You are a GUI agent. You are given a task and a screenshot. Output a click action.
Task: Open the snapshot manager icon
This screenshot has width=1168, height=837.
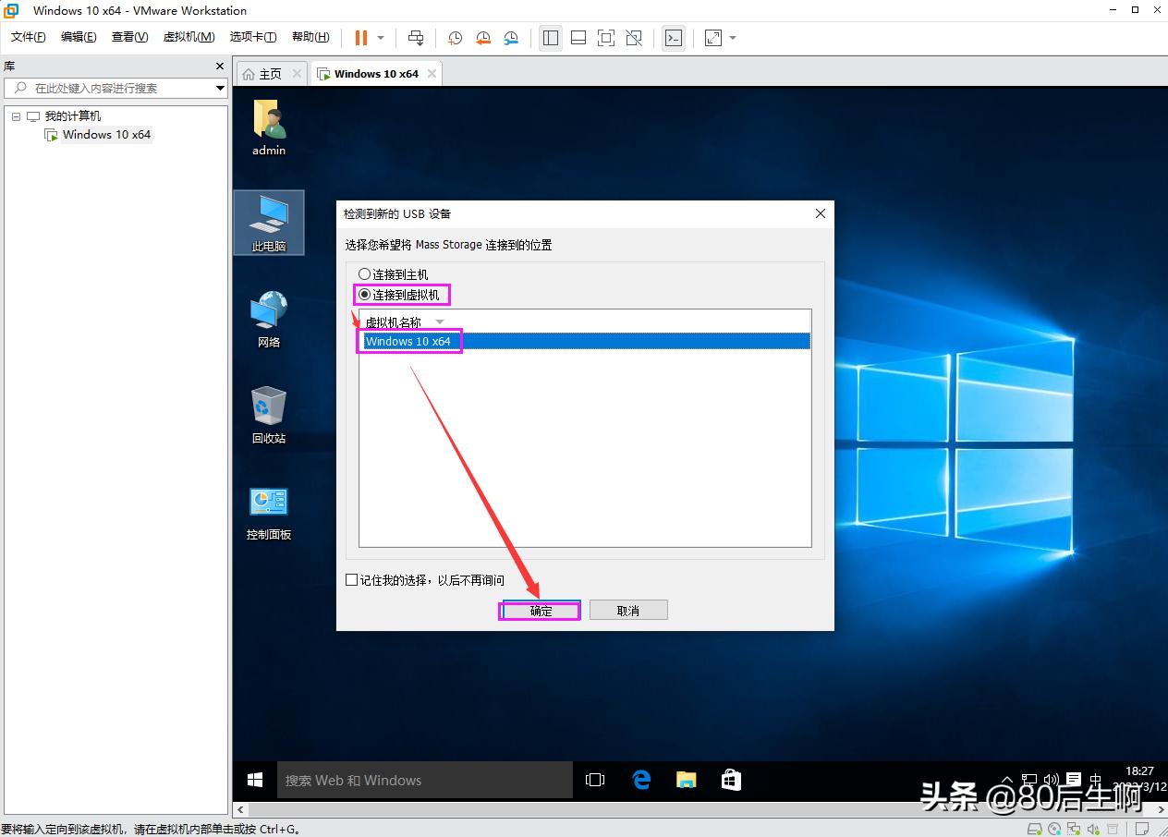pos(511,38)
